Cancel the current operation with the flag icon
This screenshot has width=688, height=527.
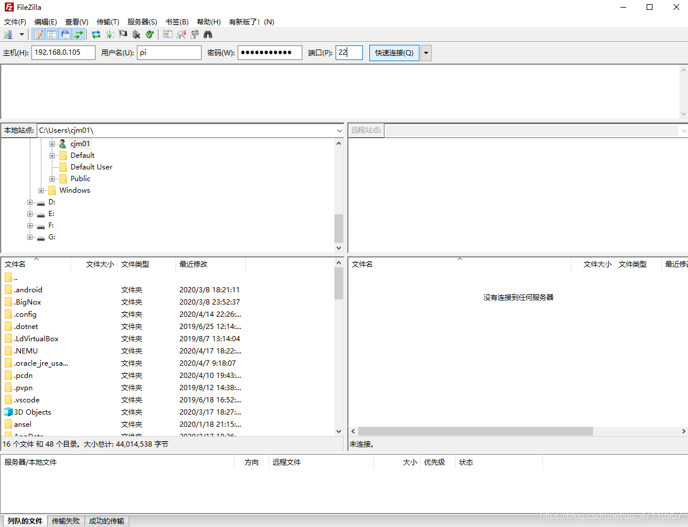coord(124,34)
